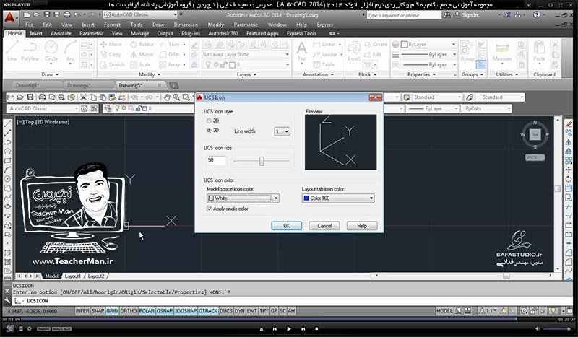The height and width of the screenshot is (337, 578).
Task: Click the Paste clipboard icon
Action: [539, 51]
